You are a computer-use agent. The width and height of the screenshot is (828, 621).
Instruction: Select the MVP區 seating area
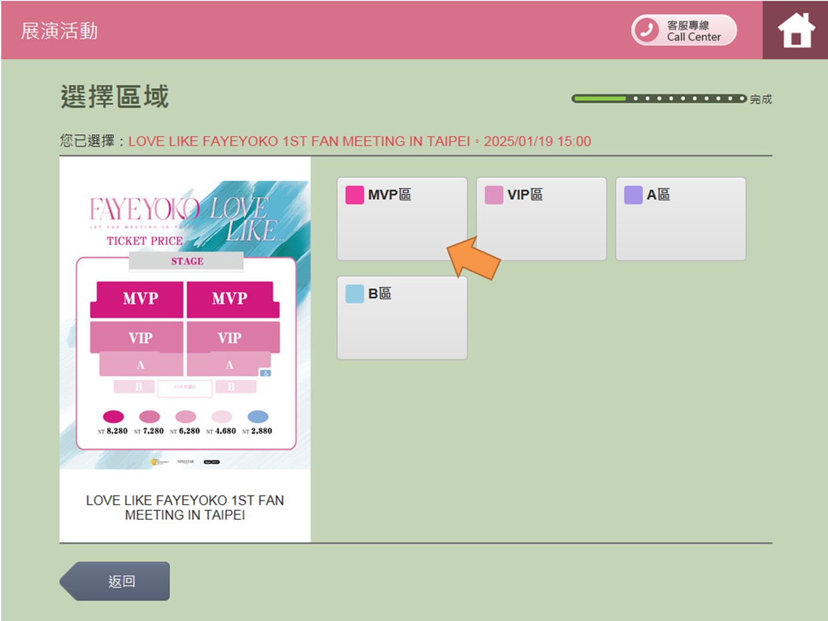pos(402,219)
